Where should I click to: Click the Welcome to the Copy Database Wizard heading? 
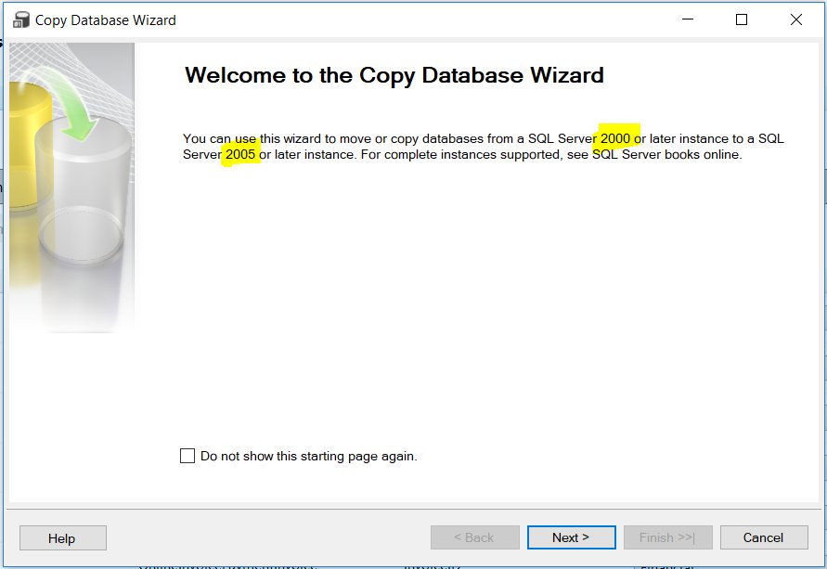(394, 75)
